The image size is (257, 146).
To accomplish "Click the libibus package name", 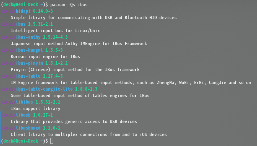I will [24, 102].
